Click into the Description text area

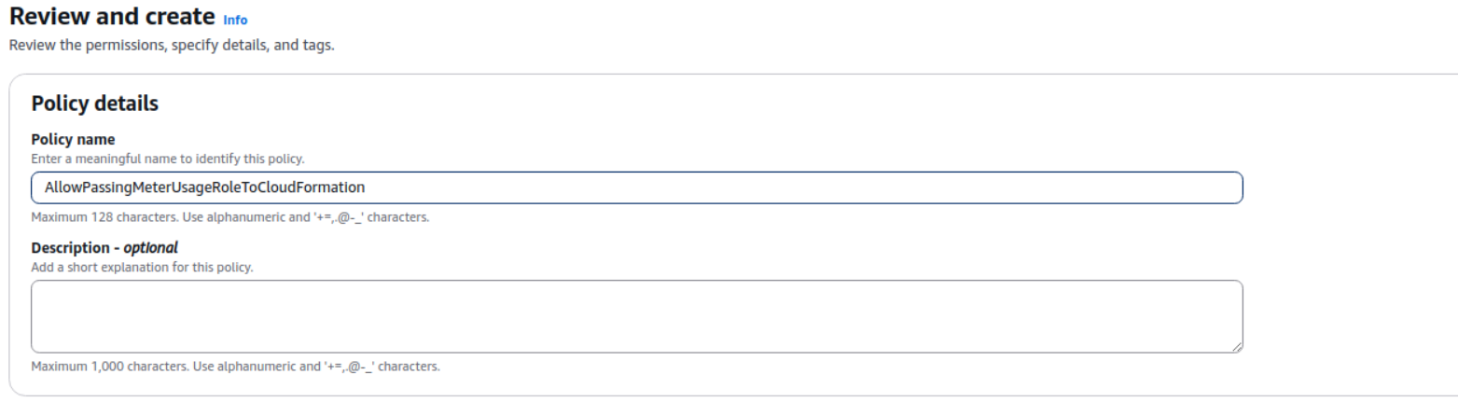(x=636, y=315)
